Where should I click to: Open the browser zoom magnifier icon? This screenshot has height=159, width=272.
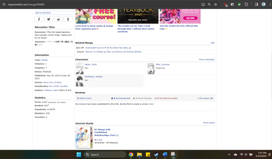(209, 5)
